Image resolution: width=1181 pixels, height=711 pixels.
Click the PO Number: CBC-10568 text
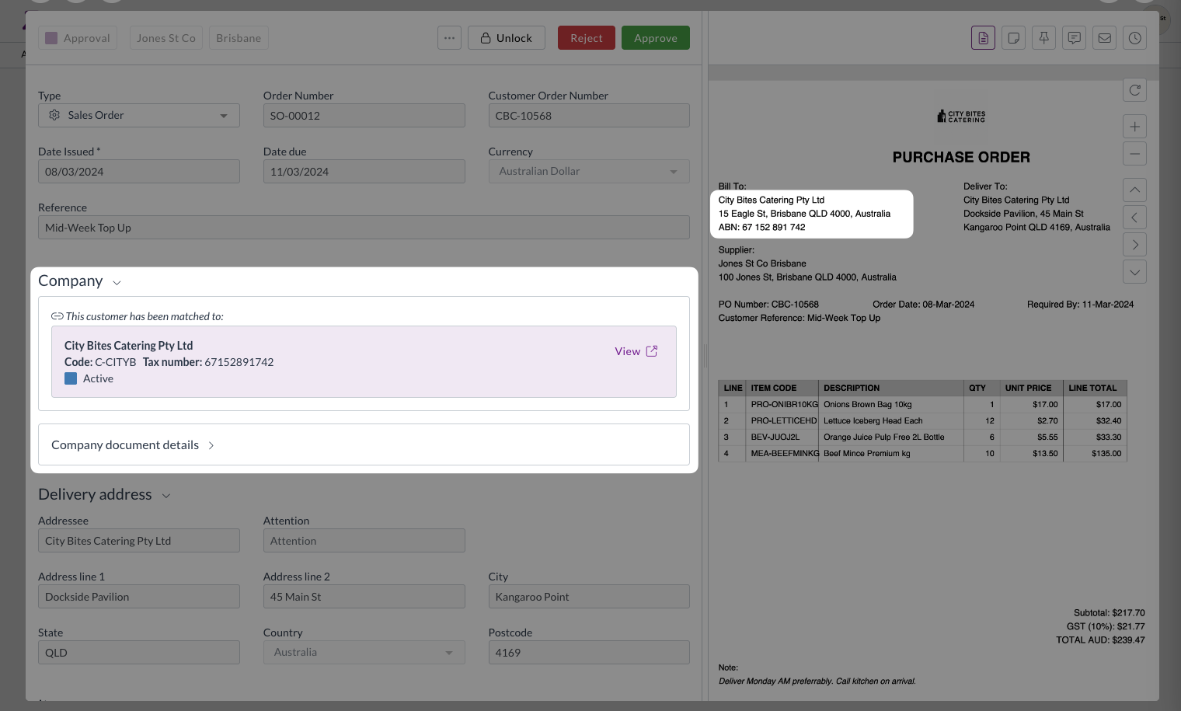click(x=768, y=305)
